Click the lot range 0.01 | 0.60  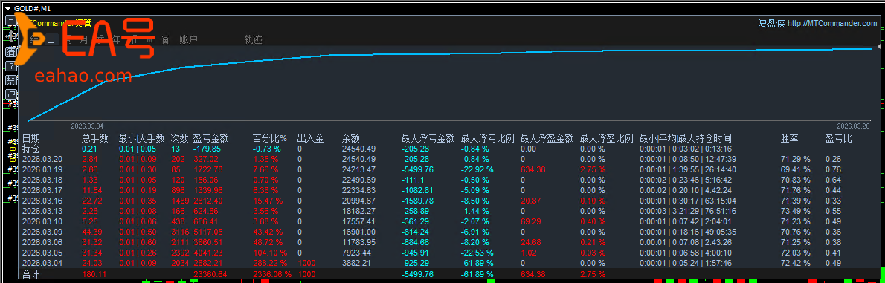coord(138,242)
